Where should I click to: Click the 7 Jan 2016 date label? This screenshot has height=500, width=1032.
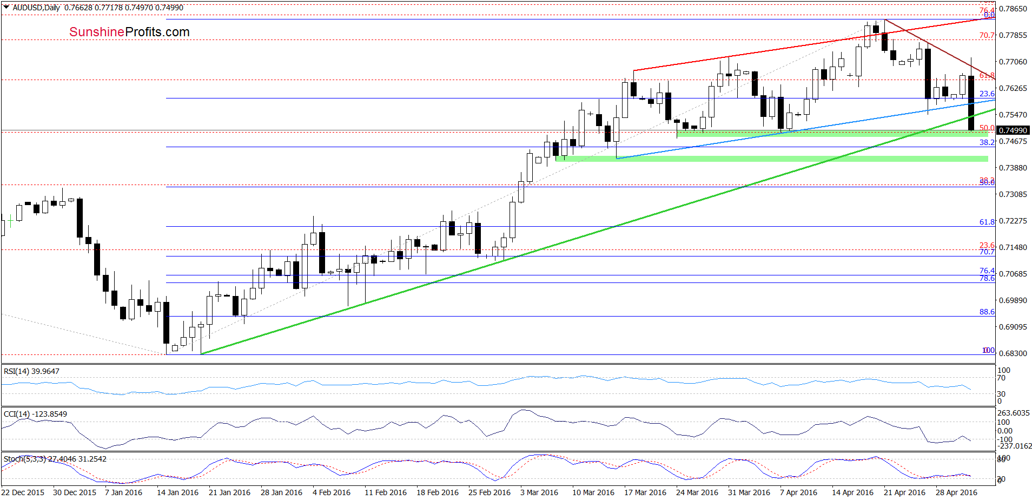(x=123, y=492)
